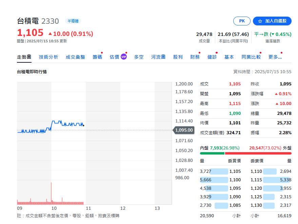Click the 1,200.00 top axis label
Viewport: 298px width, 224px height.
[184, 84]
